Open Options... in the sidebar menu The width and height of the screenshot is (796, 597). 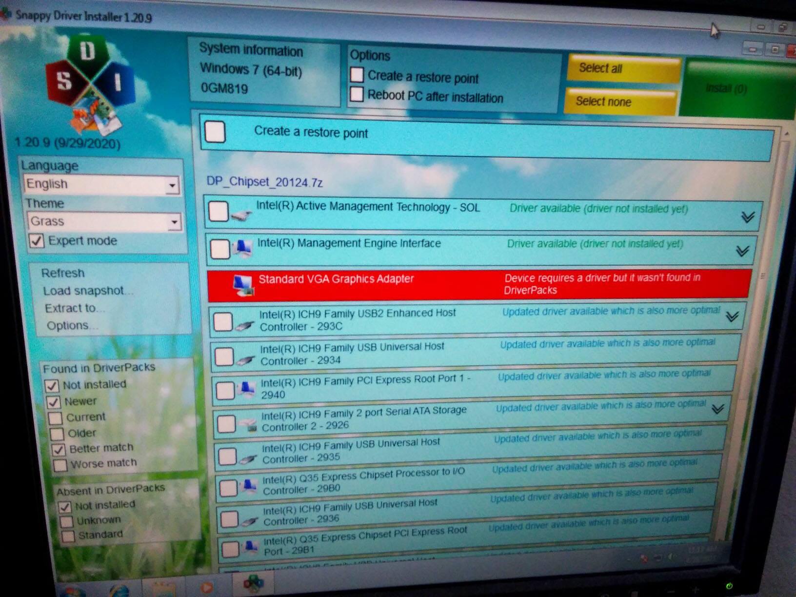pyautogui.click(x=73, y=326)
